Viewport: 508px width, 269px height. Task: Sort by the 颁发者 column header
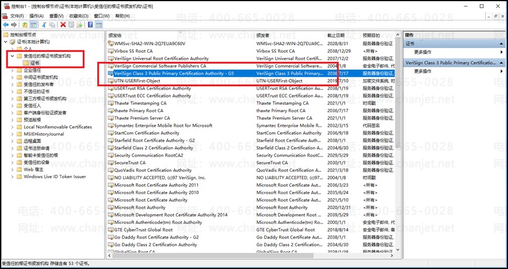click(291, 35)
